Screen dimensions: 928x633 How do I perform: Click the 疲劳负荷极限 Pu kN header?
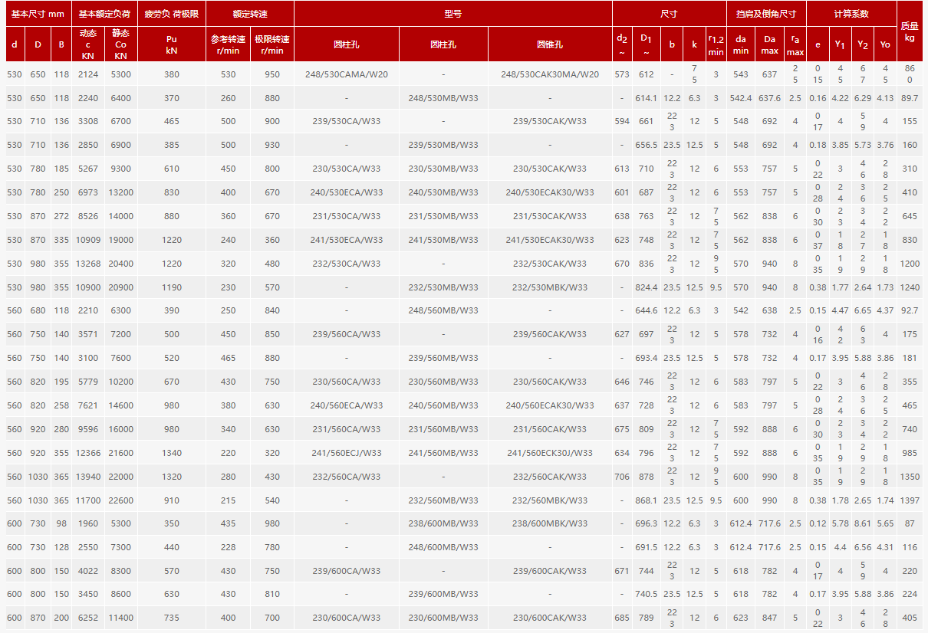click(172, 31)
